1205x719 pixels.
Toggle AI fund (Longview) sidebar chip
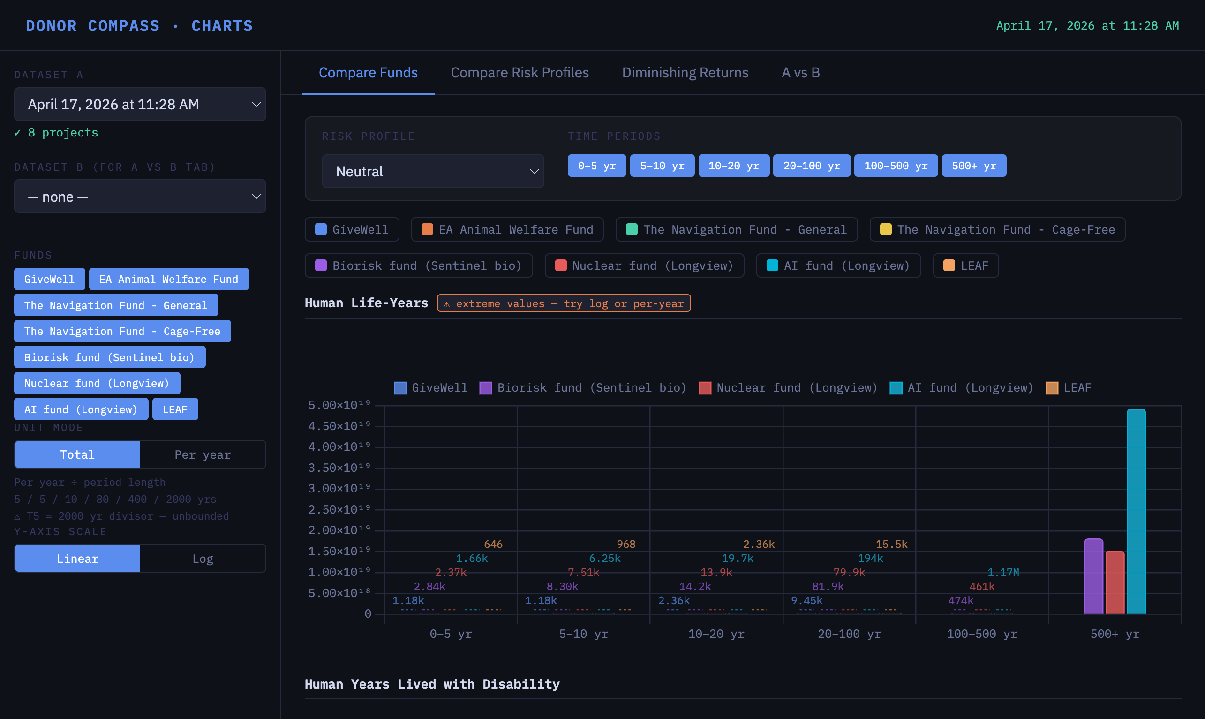point(81,409)
